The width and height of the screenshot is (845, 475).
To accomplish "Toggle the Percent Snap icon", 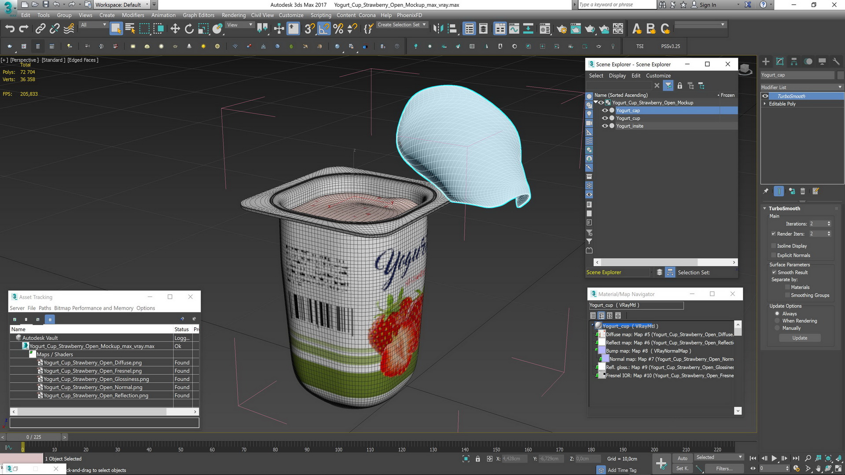I will click(338, 29).
